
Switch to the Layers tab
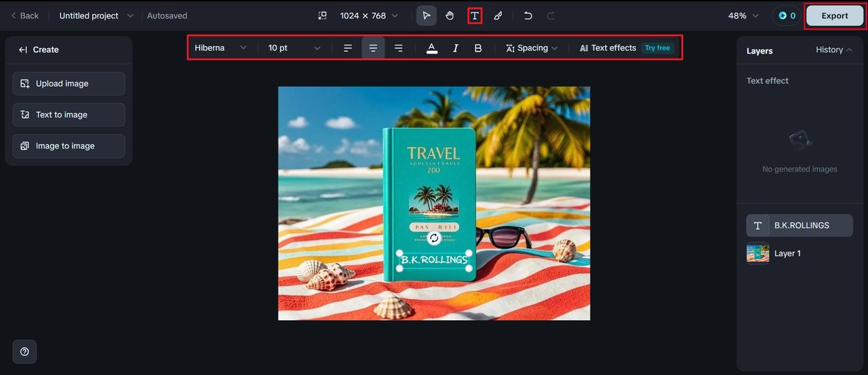point(759,51)
